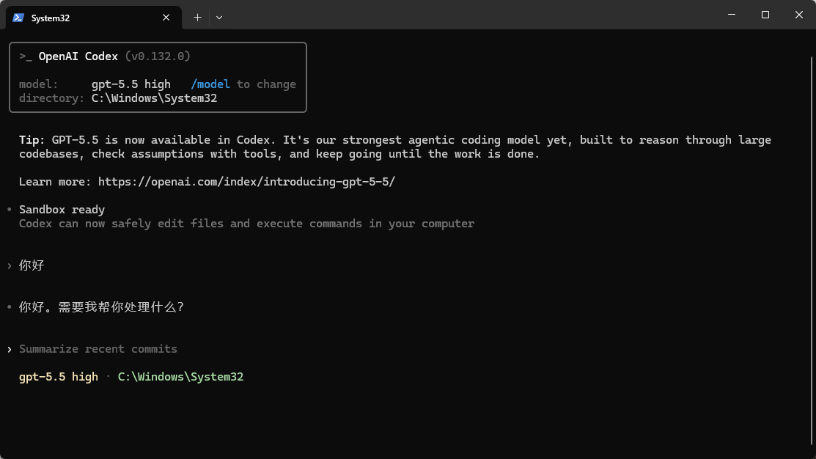This screenshot has height=459, width=816.
Task: Click the user message 你好
Action: click(x=32, y=265)
